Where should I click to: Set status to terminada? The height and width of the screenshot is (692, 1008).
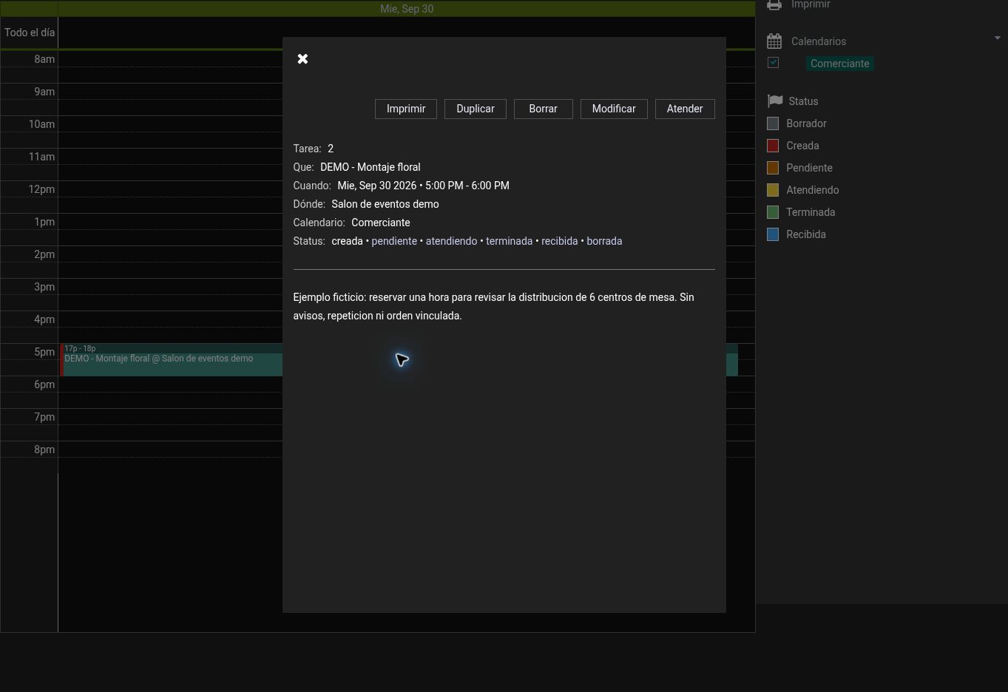(509, 241)
